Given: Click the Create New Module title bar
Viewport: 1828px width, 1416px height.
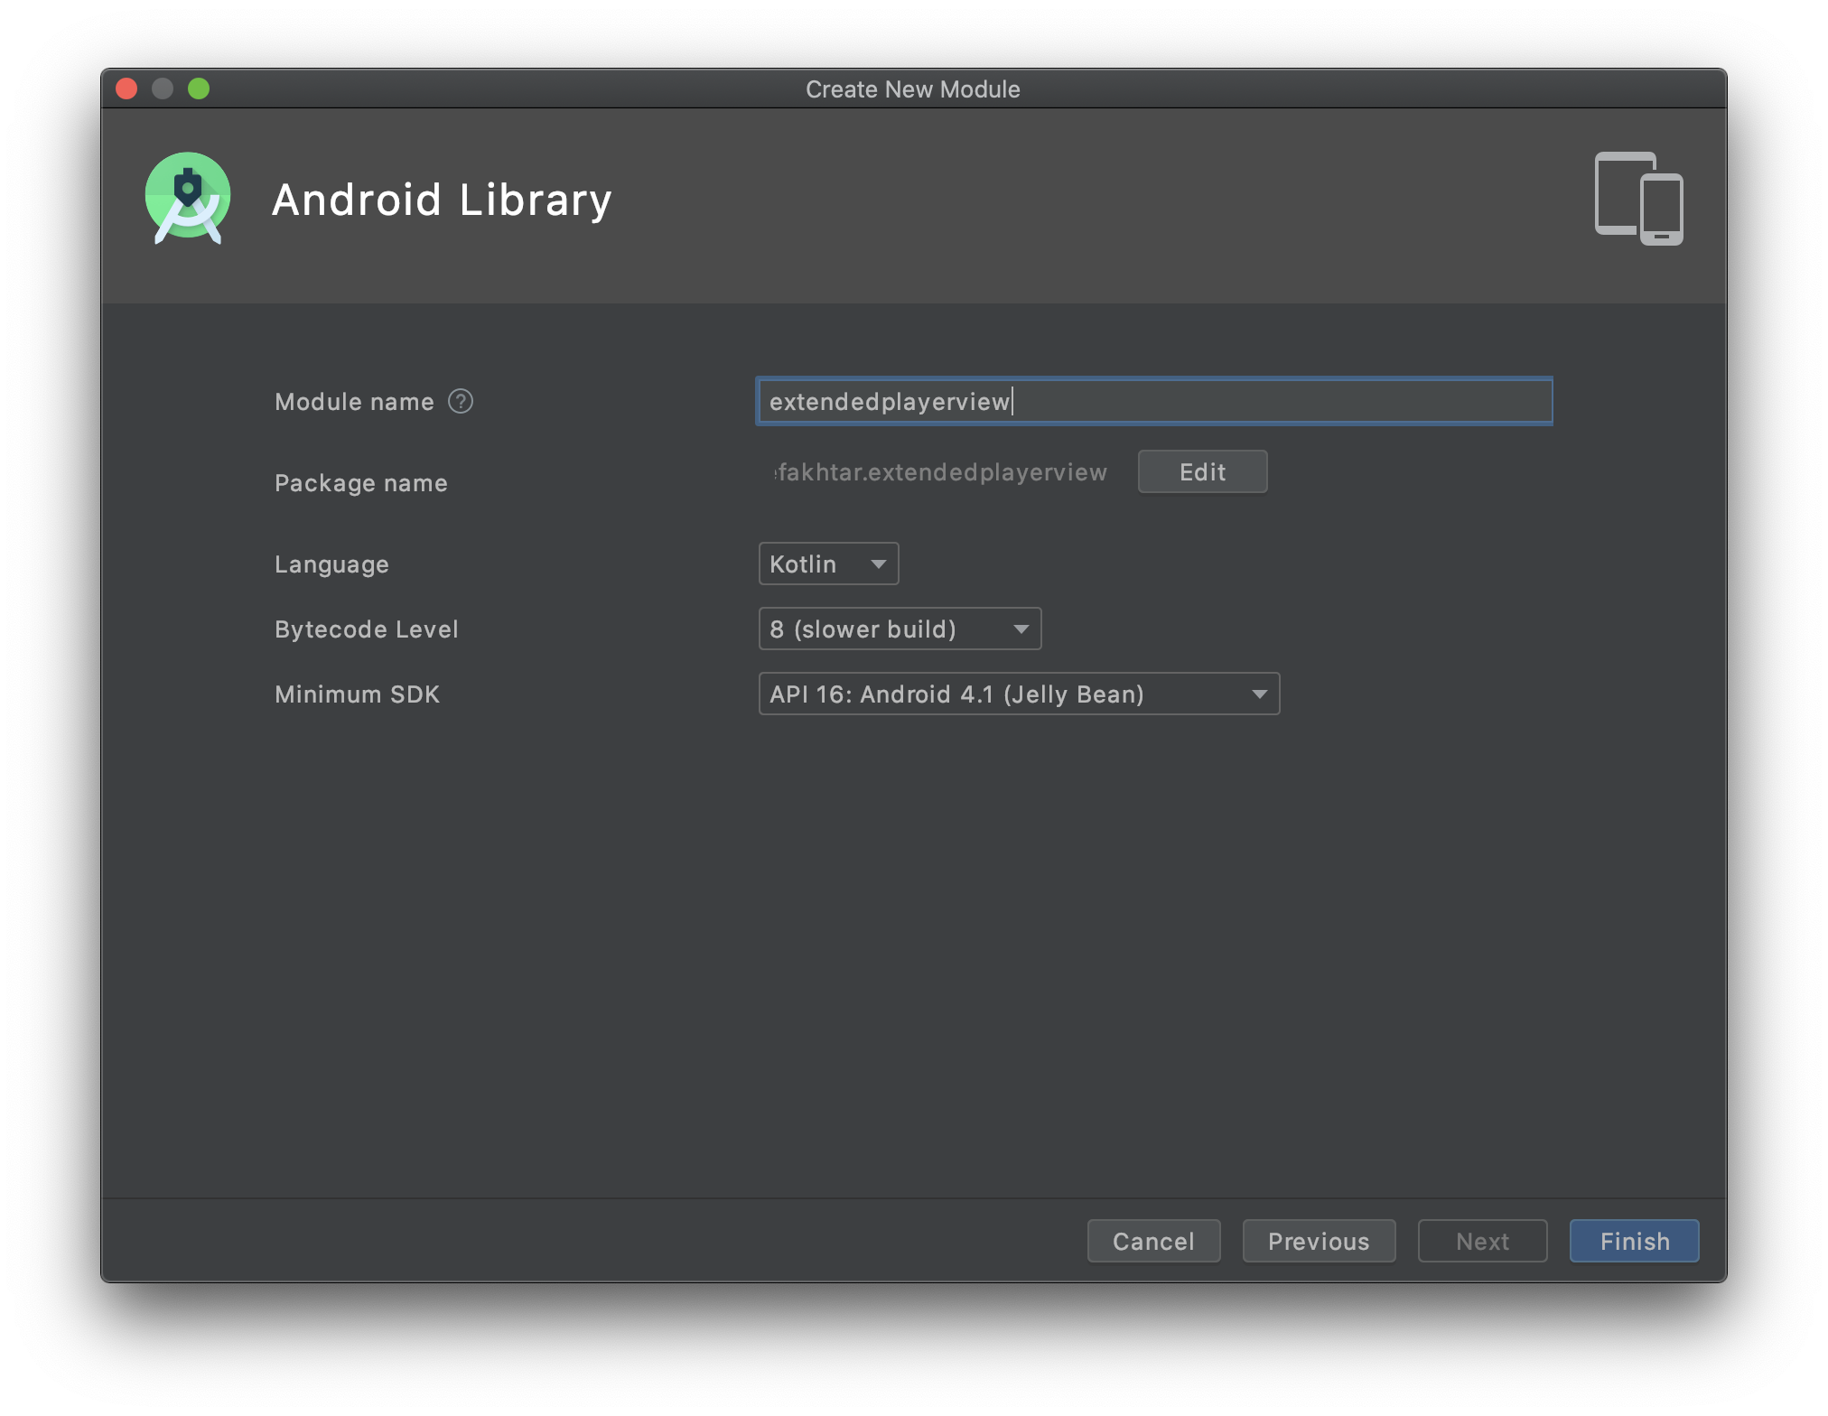Looking at the screenshot, I should point(912,89).
